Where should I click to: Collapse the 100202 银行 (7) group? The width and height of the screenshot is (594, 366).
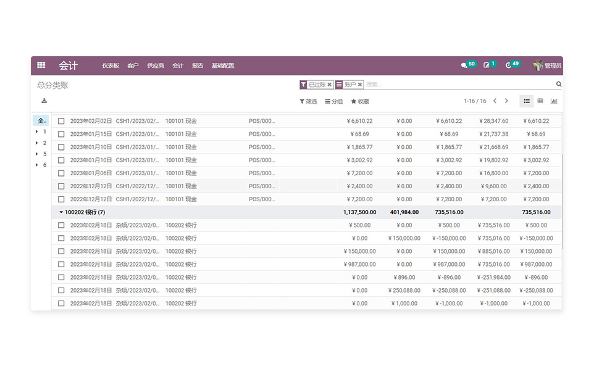click(x=61, y=212)
